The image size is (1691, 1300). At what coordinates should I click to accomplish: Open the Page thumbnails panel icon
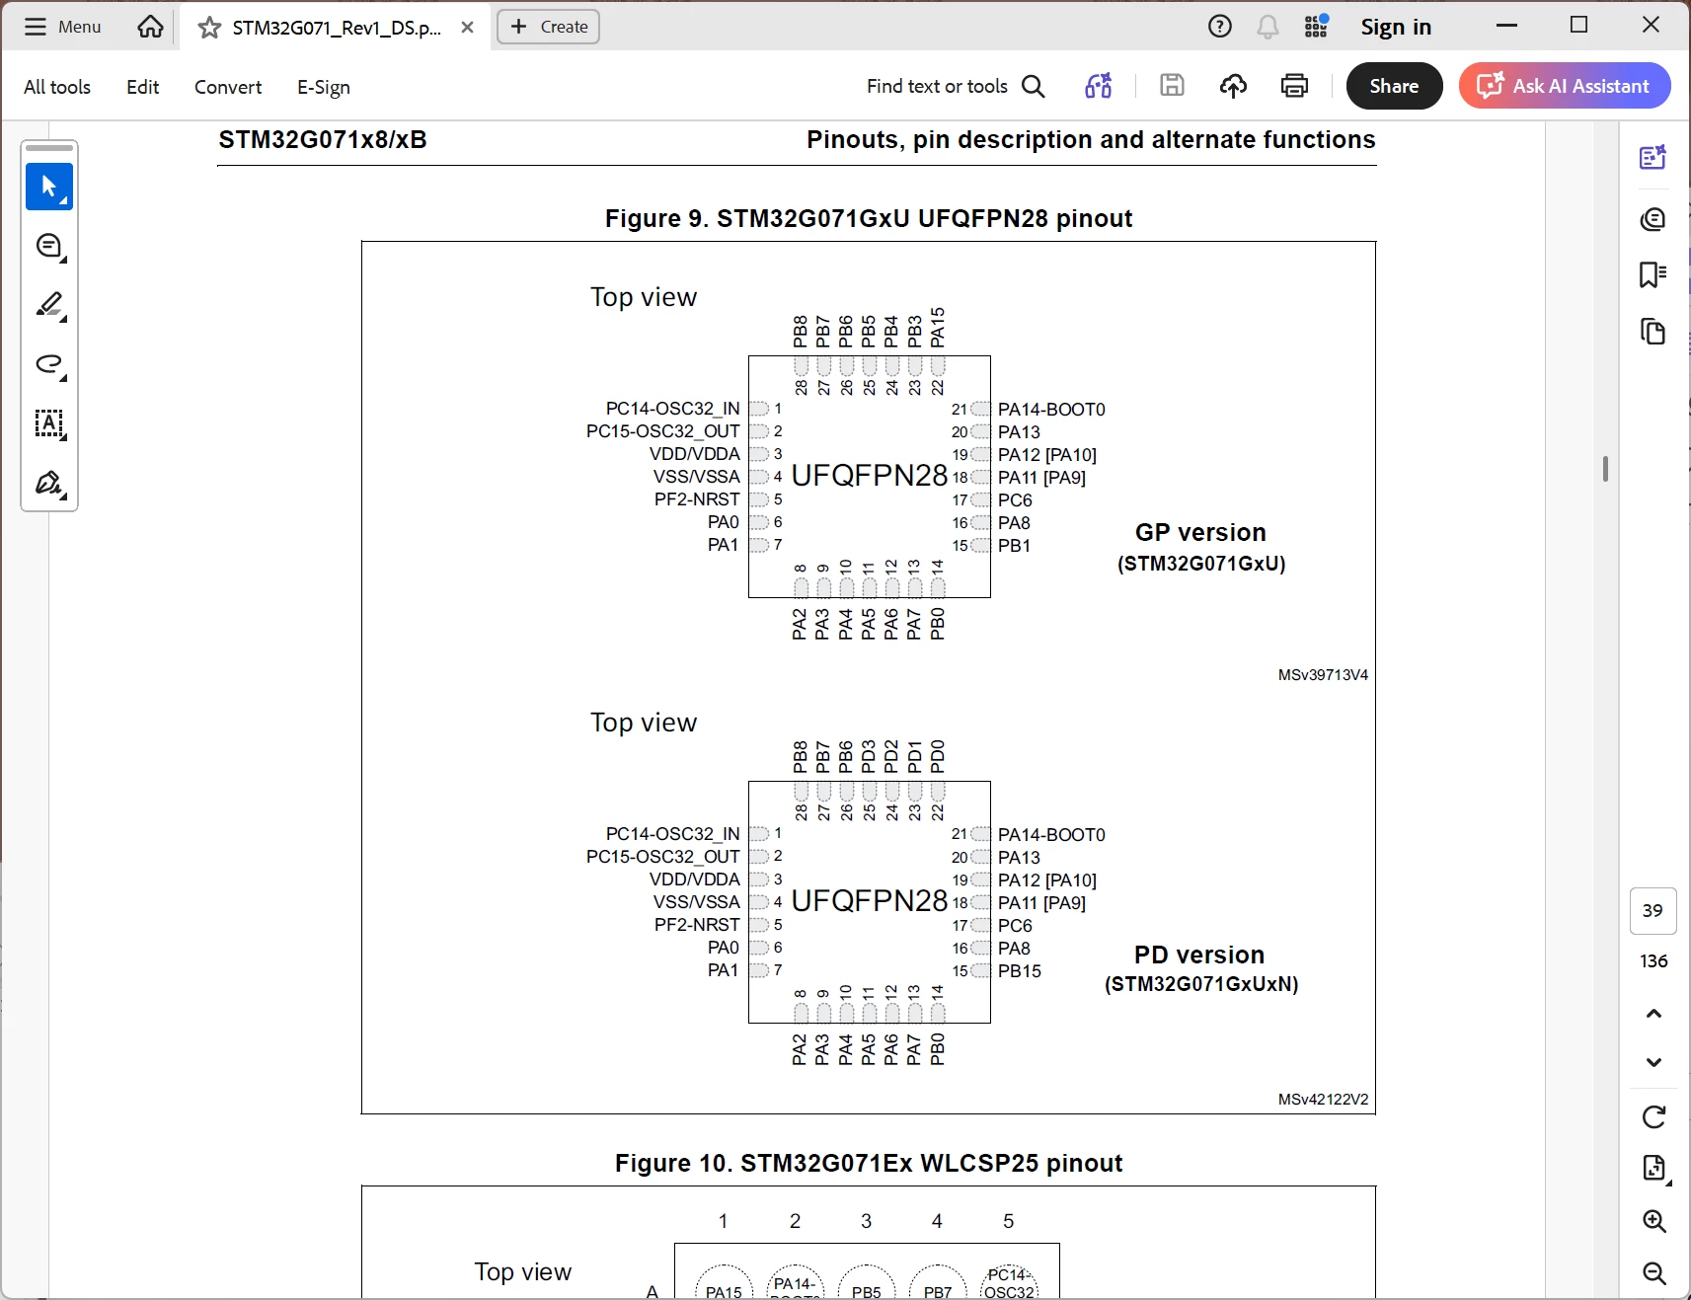point(1653,332)
